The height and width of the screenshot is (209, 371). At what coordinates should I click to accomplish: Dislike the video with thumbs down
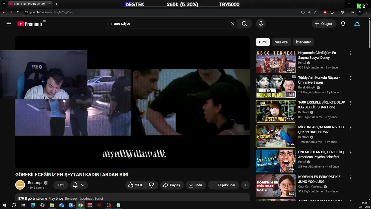click(x=151, y=185)
